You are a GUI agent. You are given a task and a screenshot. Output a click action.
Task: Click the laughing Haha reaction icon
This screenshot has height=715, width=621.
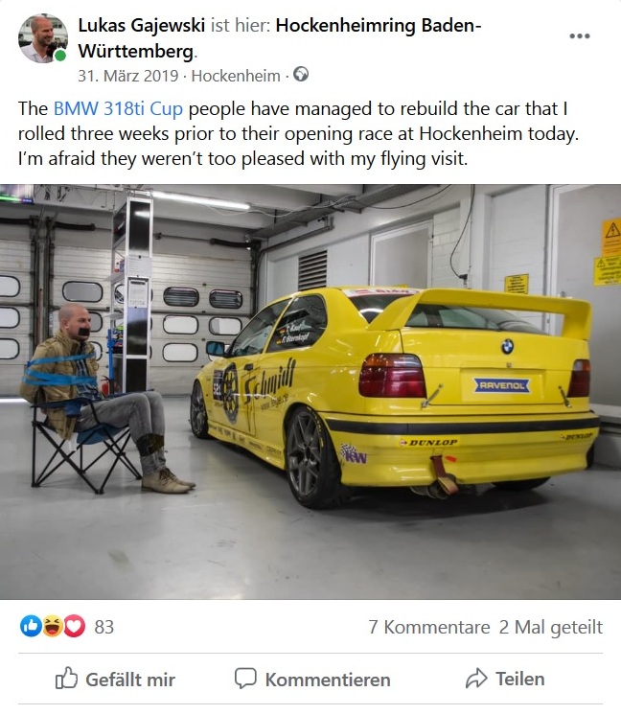(x=53, y=626)
